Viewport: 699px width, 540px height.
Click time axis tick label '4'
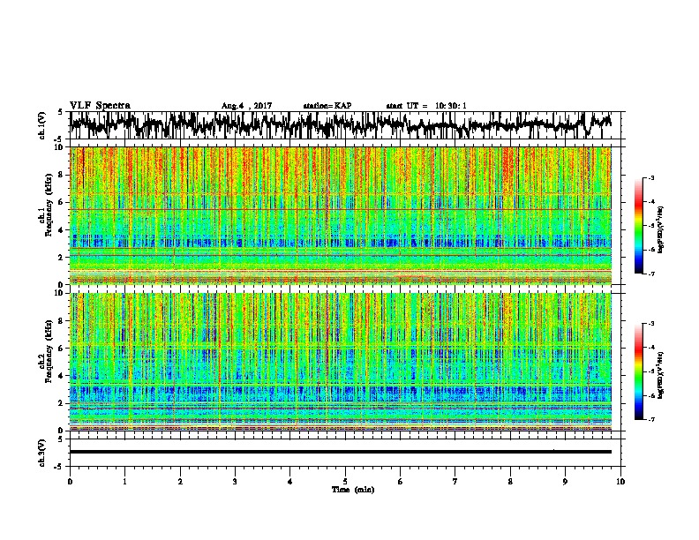289,482
